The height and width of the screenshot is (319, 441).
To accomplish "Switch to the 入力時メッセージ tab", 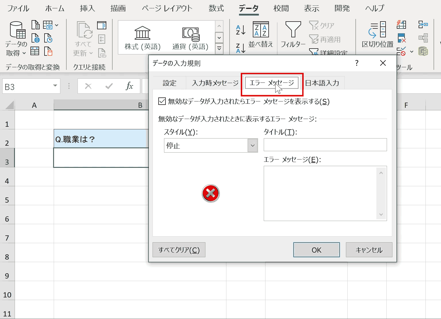I will click(x=215, y=83).
